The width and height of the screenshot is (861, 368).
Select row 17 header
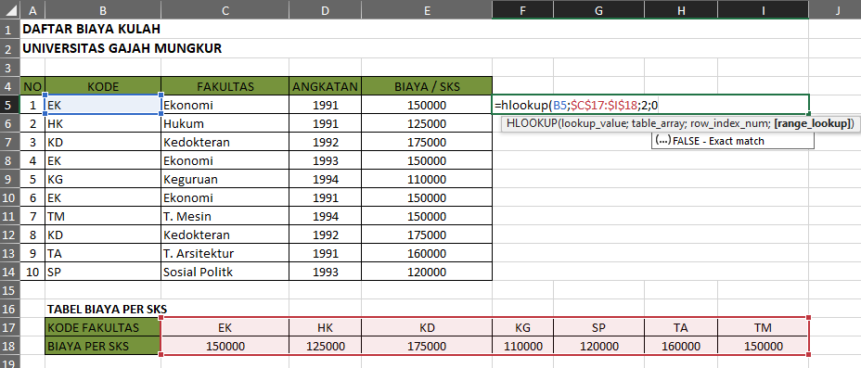[x=9, y=327]
